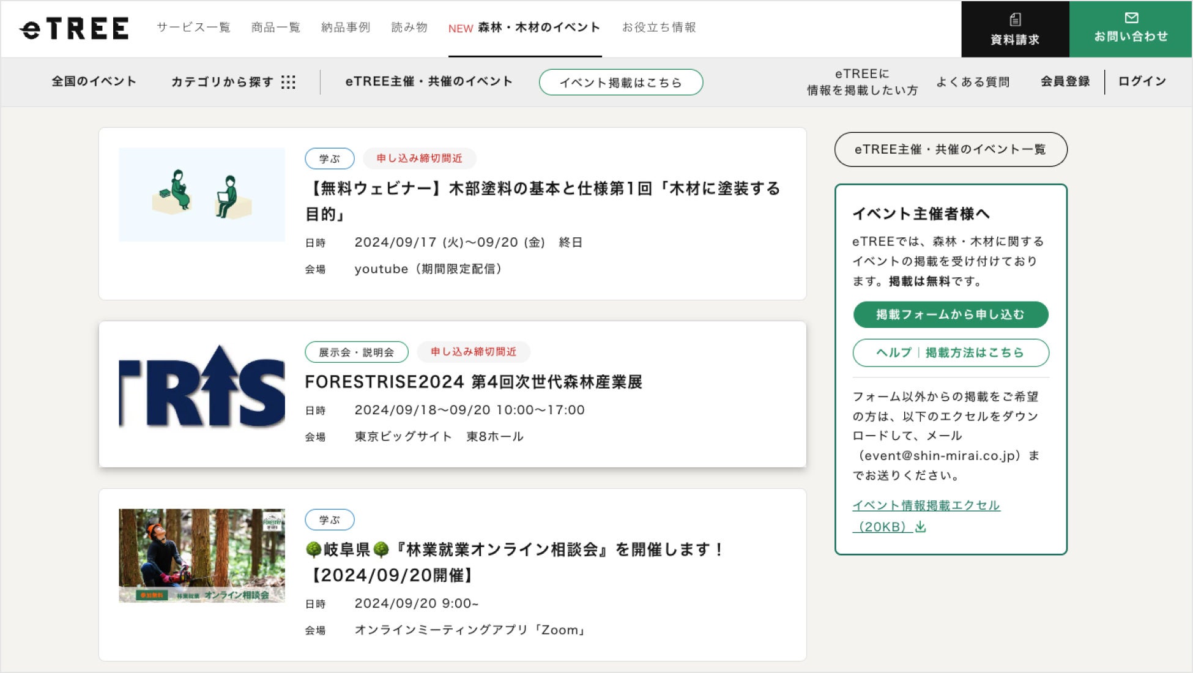
Task: Click ヘルプ｜掲載方法はこちら button
Action: (x=950, y=353)
